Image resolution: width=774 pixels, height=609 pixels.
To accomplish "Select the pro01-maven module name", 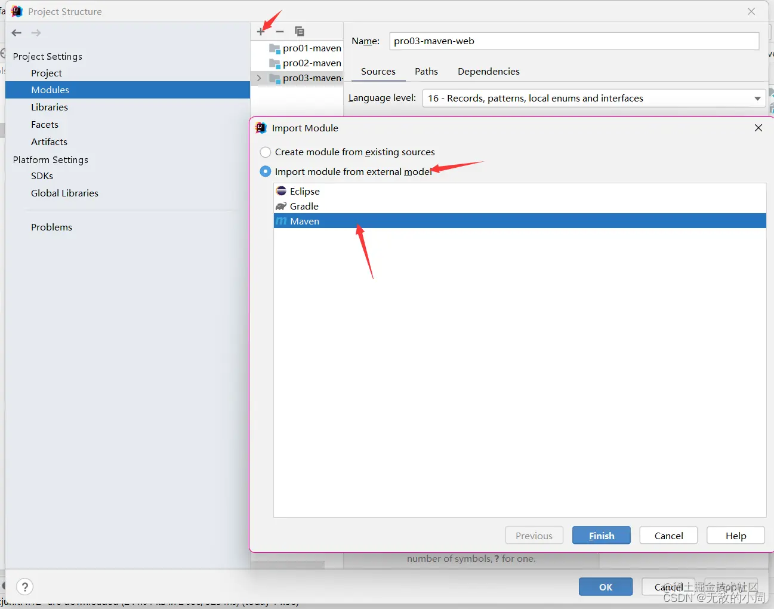I will coord(312,48).
